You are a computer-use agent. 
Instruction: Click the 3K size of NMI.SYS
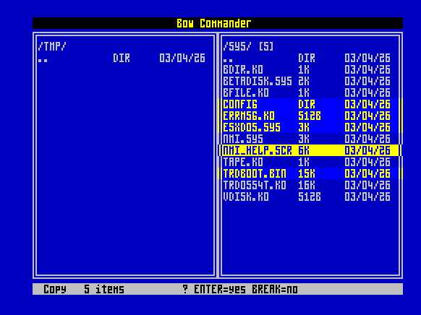(304, 139)
